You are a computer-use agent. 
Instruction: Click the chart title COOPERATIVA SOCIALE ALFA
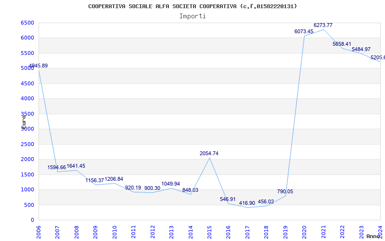click(x=192, y=6)
